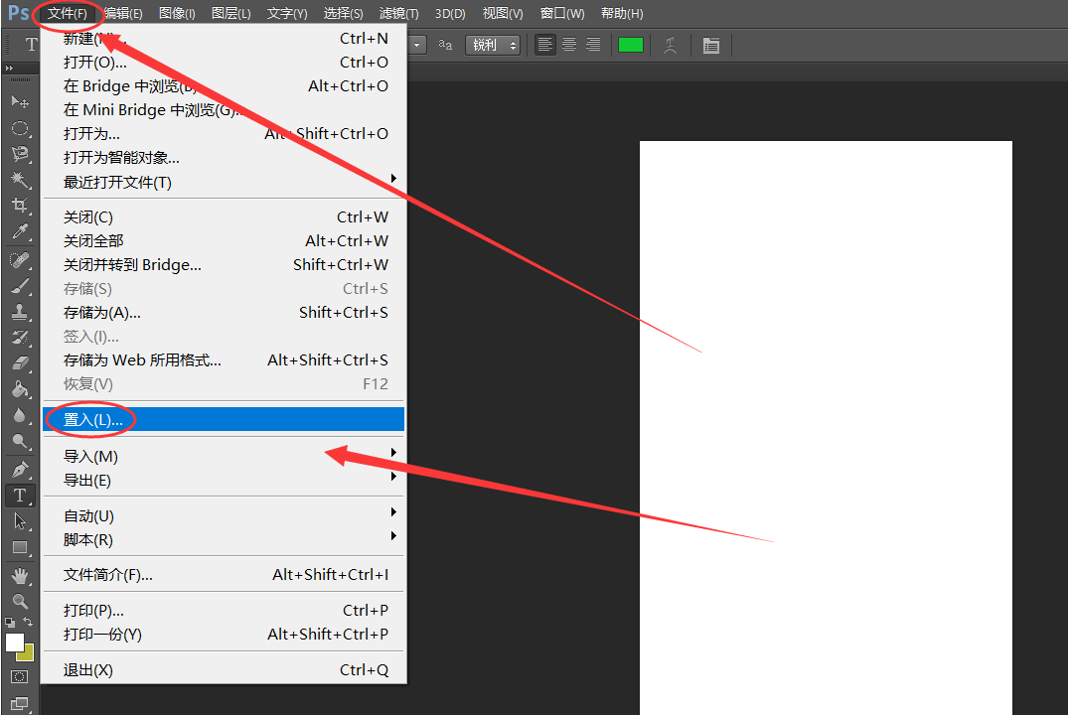Open the 3D(D) menu
This screenshot has height=715, width=1068.
[450, 14]
